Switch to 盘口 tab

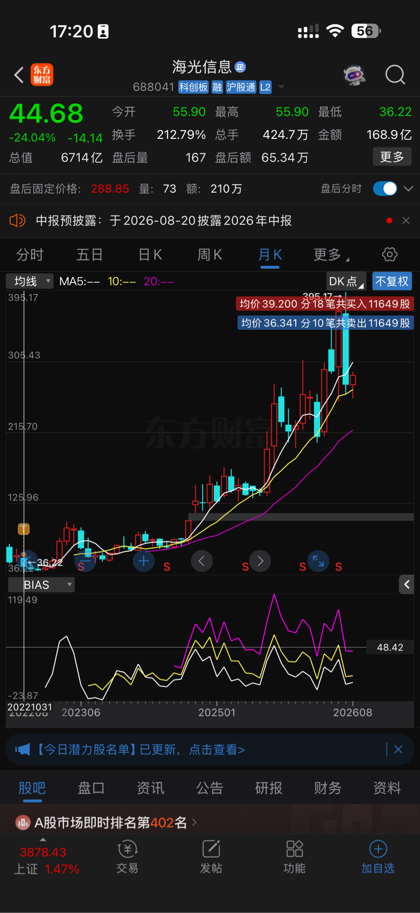coord(91,788)
